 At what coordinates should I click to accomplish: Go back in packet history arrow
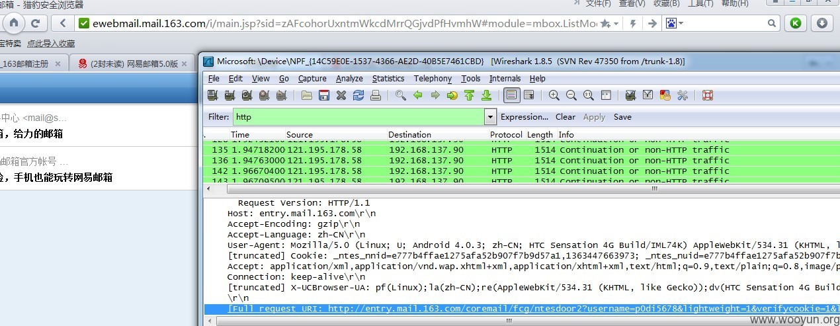point(418,95)
